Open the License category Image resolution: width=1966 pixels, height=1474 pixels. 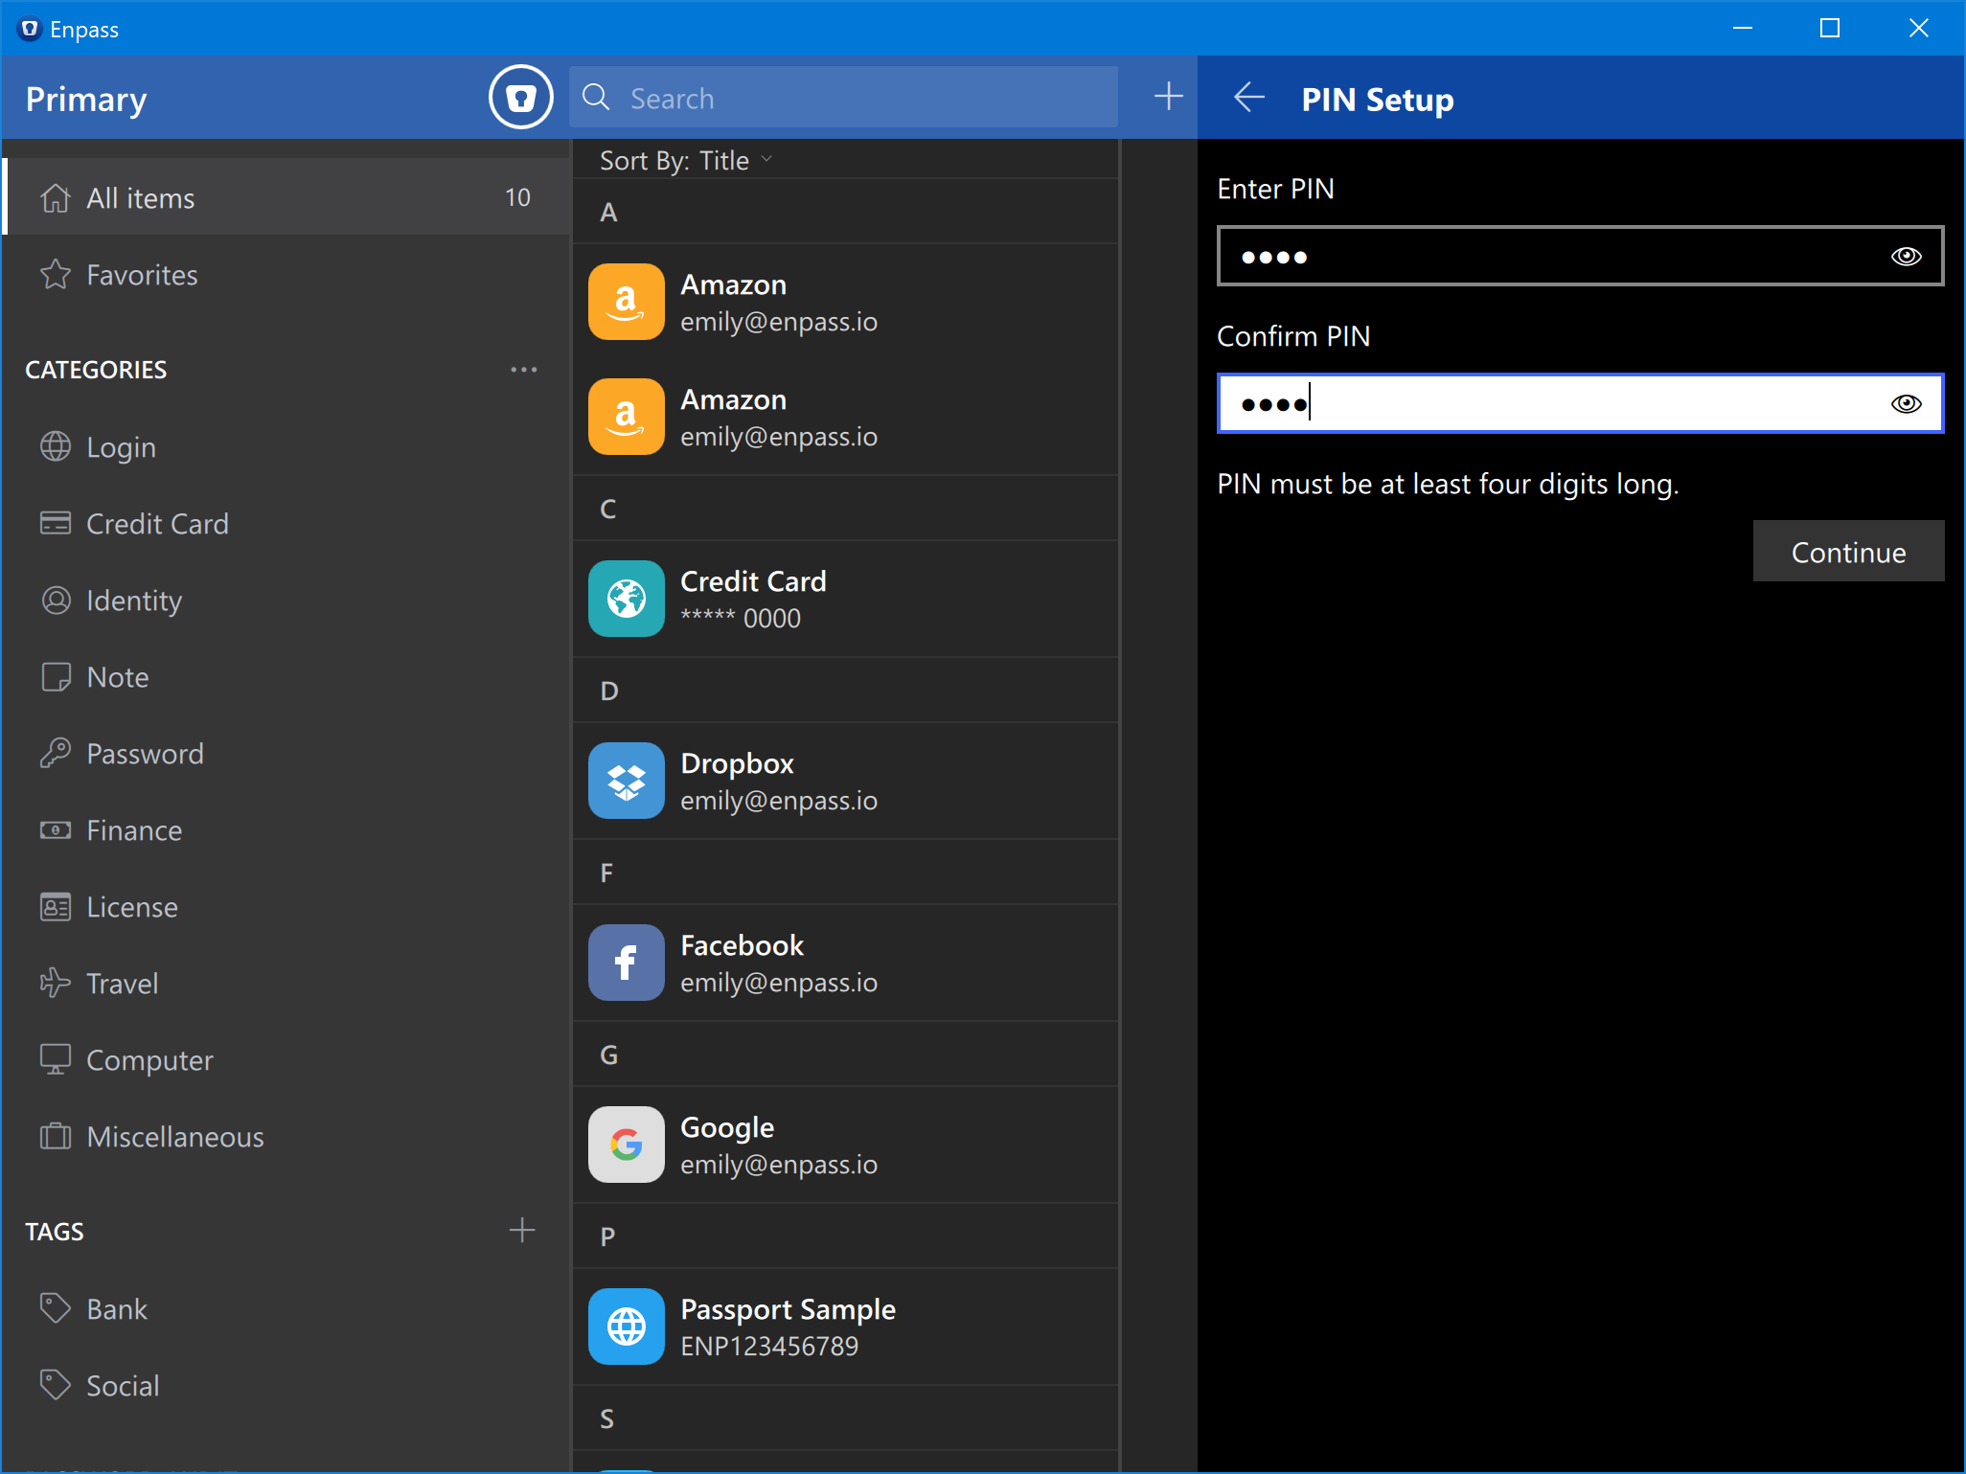pyautogui.click(x=286, y=907)
